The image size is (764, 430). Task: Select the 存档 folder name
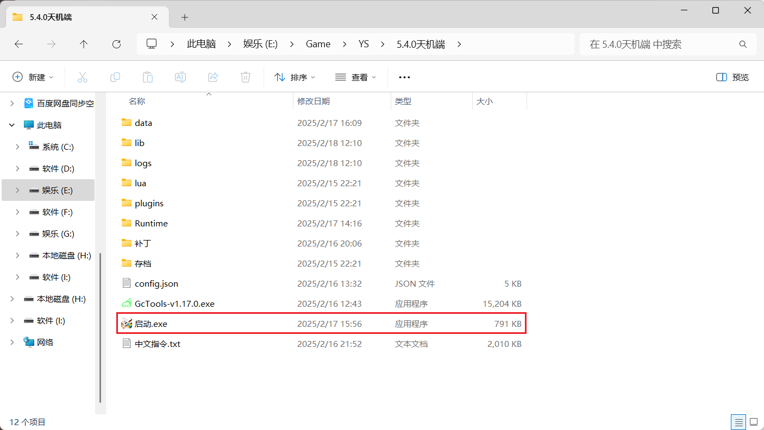click(x=143, y=263)
